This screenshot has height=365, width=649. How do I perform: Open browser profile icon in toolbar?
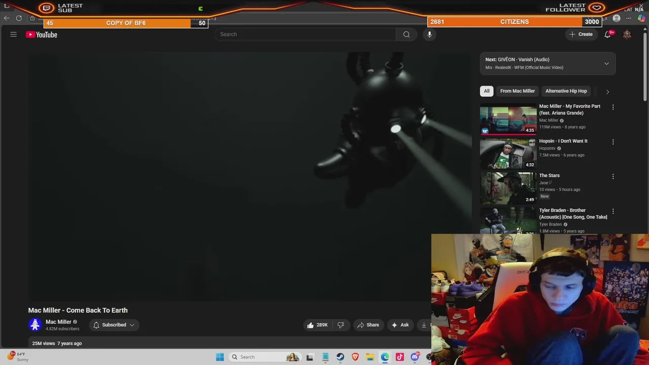click(617, 18)
